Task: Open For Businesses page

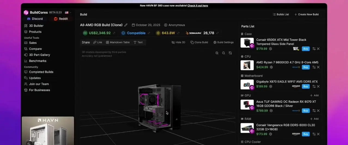Action: pos(37,90)
